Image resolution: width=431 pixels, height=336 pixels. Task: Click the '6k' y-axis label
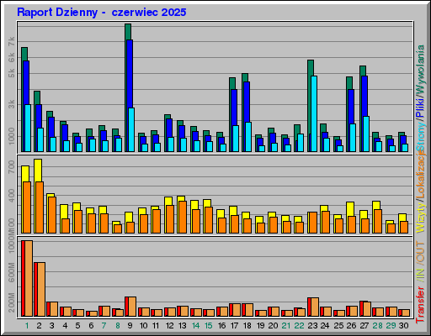(x=12, y=58)
